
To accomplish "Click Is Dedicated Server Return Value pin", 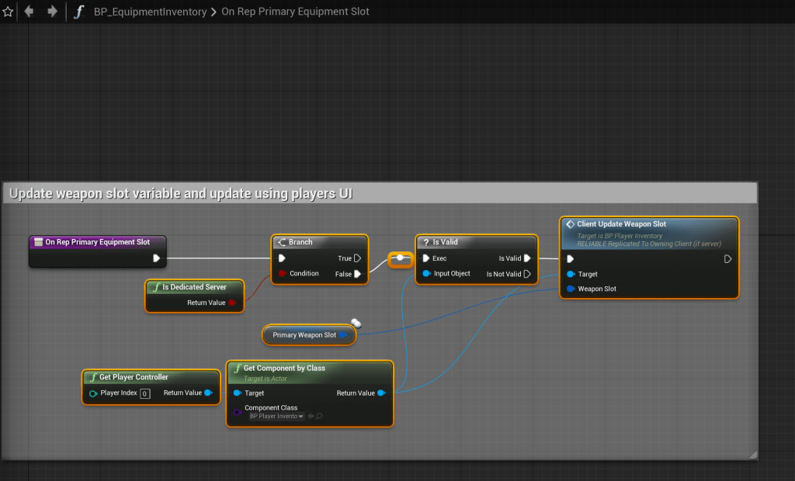I will pyautogui.click(x=232, y=303).
